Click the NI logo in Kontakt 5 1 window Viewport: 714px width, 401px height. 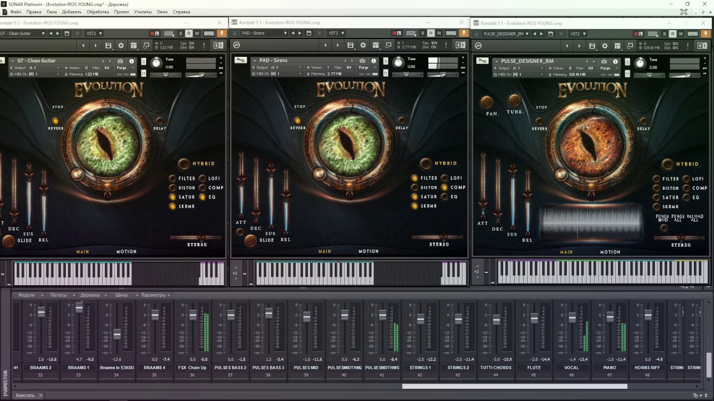(702, 45)
